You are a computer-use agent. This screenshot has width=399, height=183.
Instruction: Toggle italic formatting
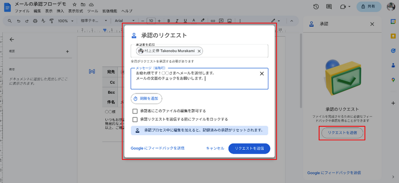click(x=177, y=21)
